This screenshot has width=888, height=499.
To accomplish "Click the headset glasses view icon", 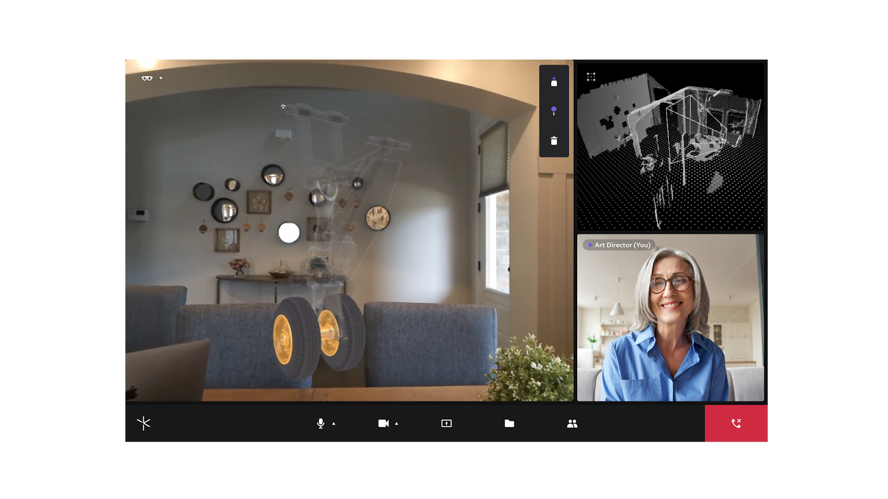I will pyautogui.click(x=147, y=78).
